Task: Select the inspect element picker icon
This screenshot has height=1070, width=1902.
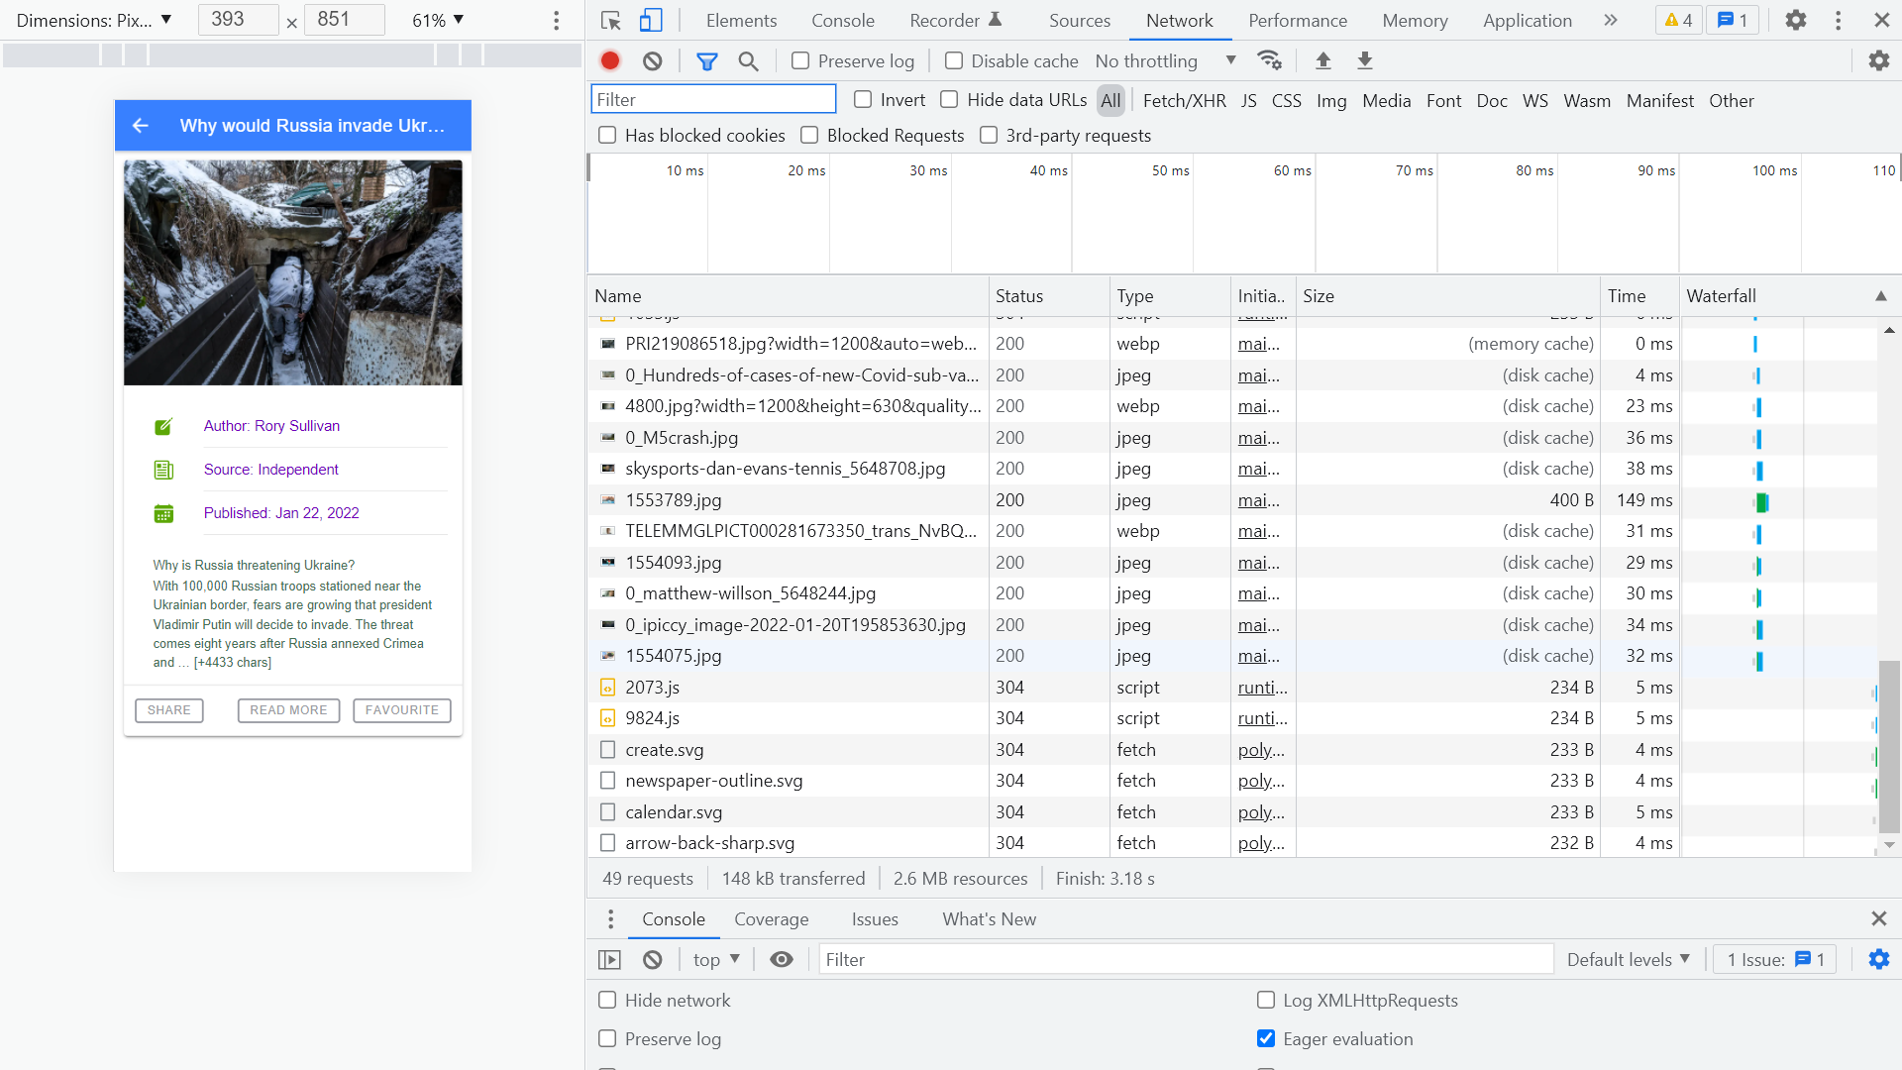Action: [610, 20]
